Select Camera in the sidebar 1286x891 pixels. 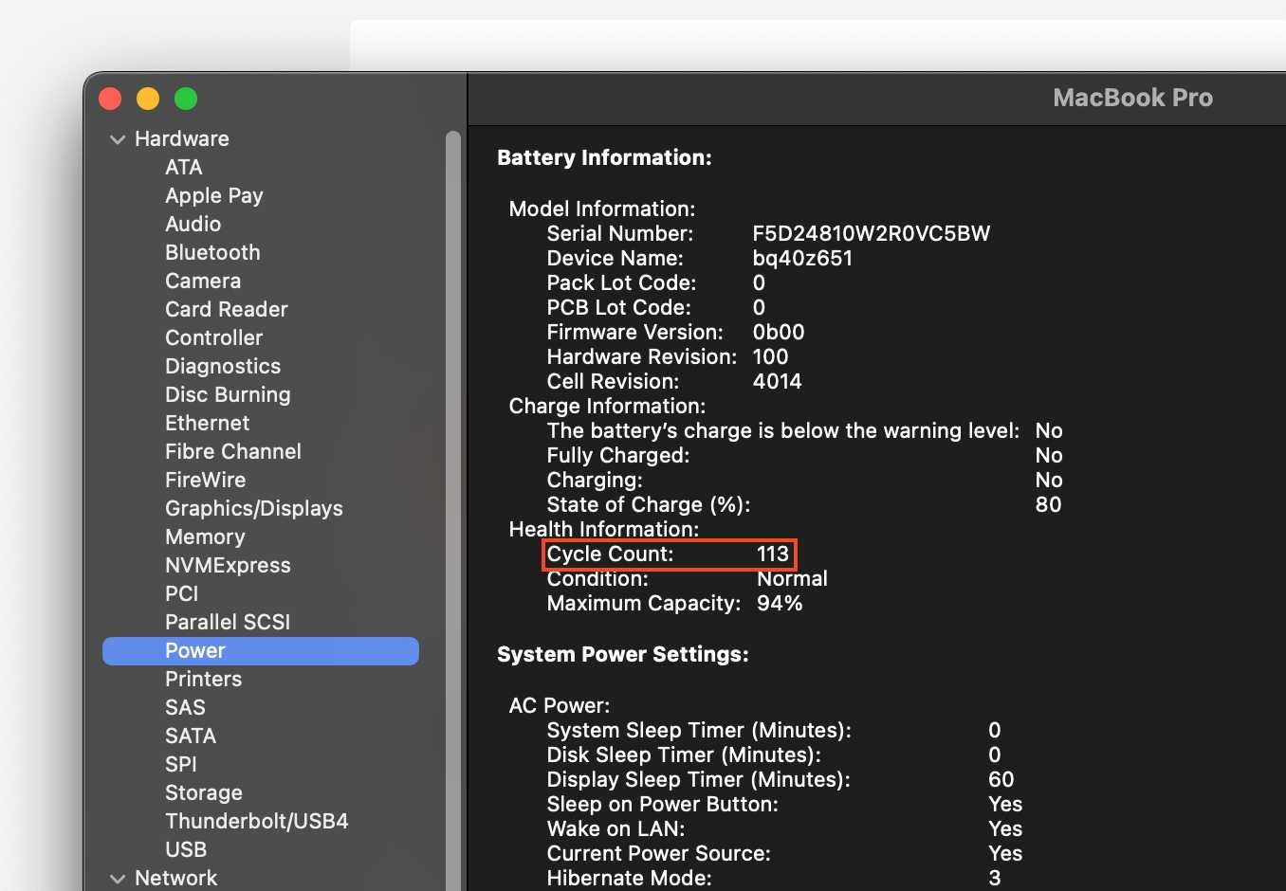(x=203, y=282)
